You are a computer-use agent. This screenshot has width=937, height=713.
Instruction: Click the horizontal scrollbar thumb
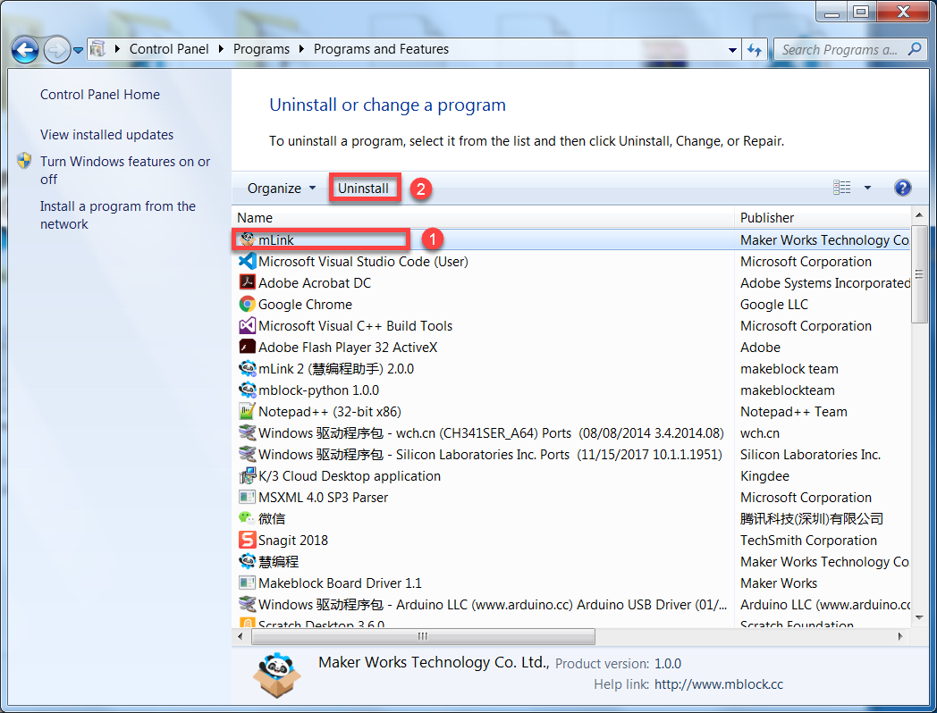coord(423,636)
